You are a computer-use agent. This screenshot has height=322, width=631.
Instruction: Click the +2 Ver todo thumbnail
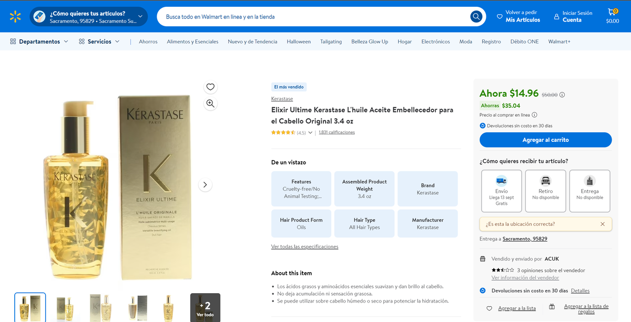[205, 308]
